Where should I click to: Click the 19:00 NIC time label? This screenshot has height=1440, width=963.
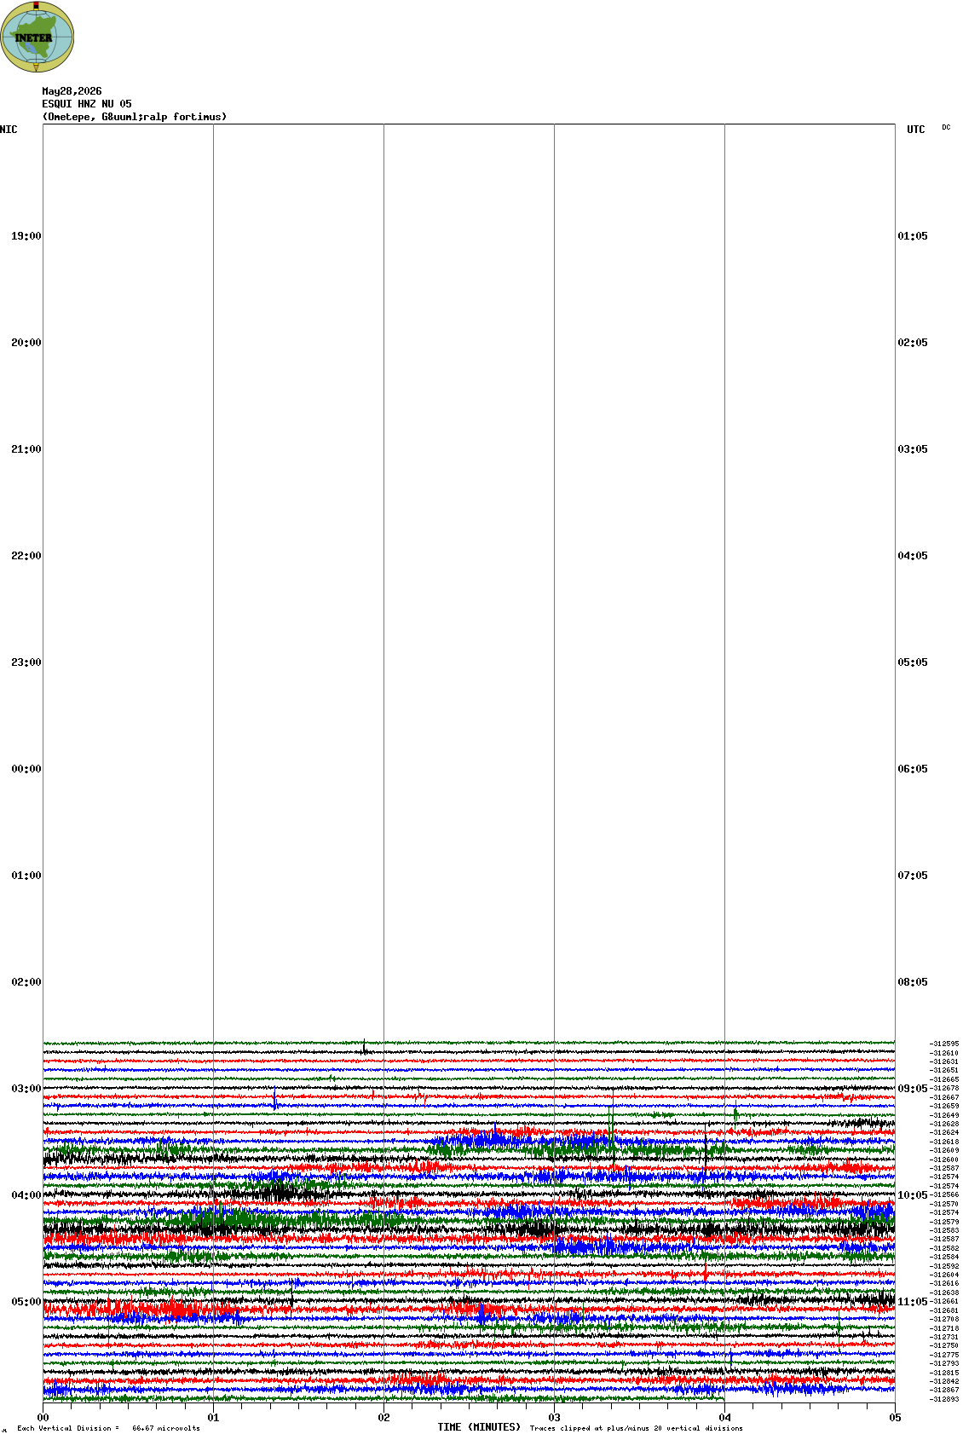point(26,236)
